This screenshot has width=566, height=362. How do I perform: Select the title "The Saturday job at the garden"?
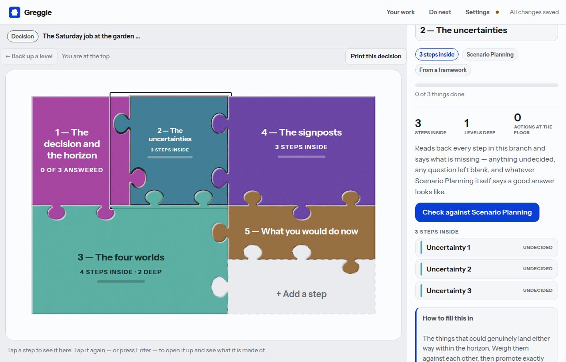[x=92, y=36]
